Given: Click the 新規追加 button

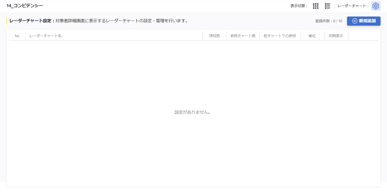Looking at the screenshot, I should coord(364,21).
